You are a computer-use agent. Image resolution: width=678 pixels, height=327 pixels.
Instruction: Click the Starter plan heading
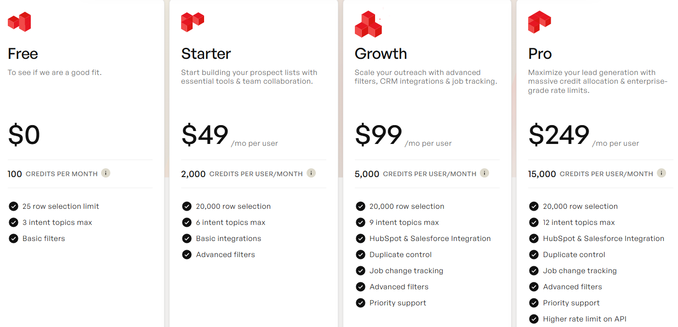205,54
